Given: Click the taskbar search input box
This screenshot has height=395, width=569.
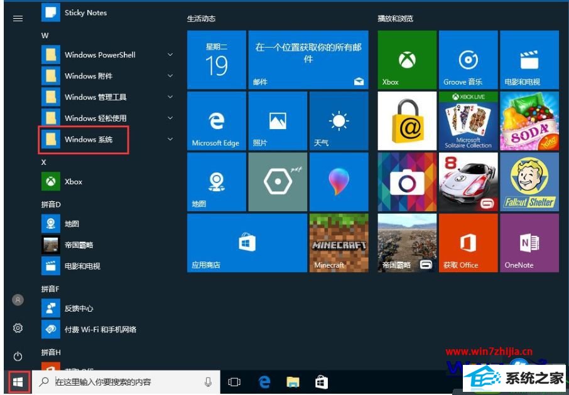Looking at the screenshot, I should [126, 382].
